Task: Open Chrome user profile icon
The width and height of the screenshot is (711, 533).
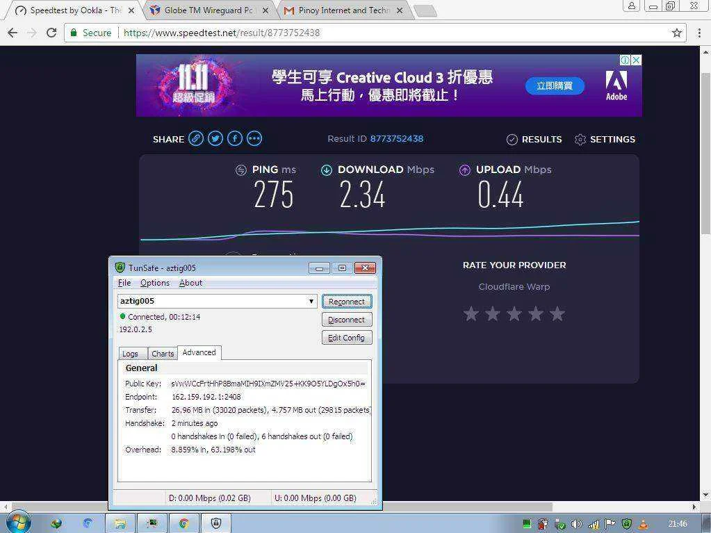Action: coord(631,6)
